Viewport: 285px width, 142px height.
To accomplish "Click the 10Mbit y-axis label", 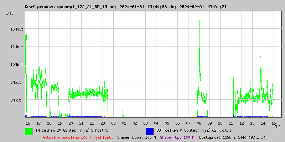I will coord(17,65).
